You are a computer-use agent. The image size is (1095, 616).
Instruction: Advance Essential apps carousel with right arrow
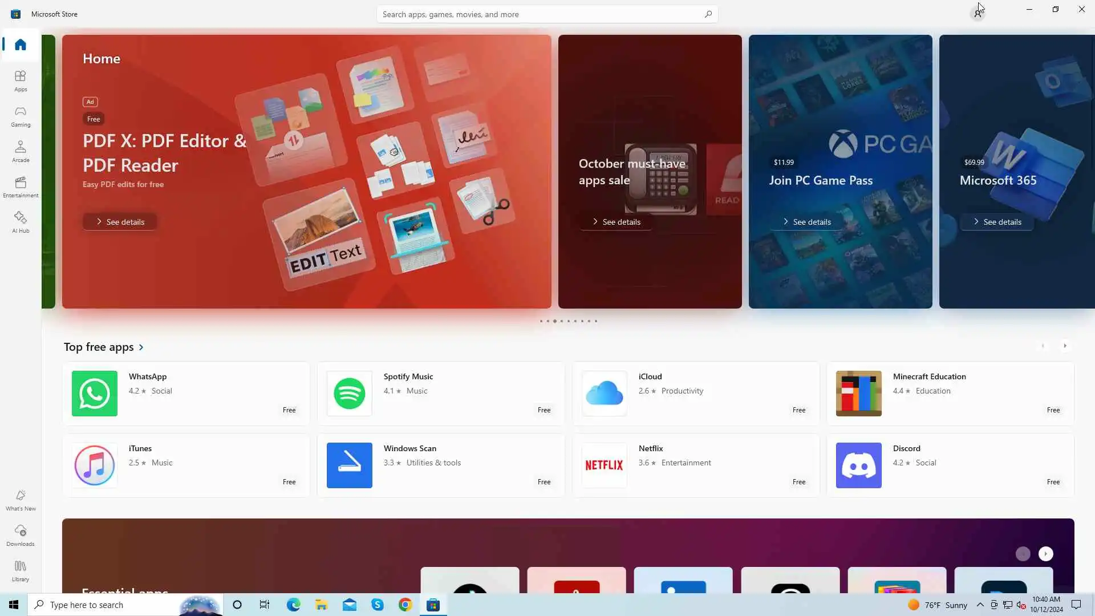1045,554
